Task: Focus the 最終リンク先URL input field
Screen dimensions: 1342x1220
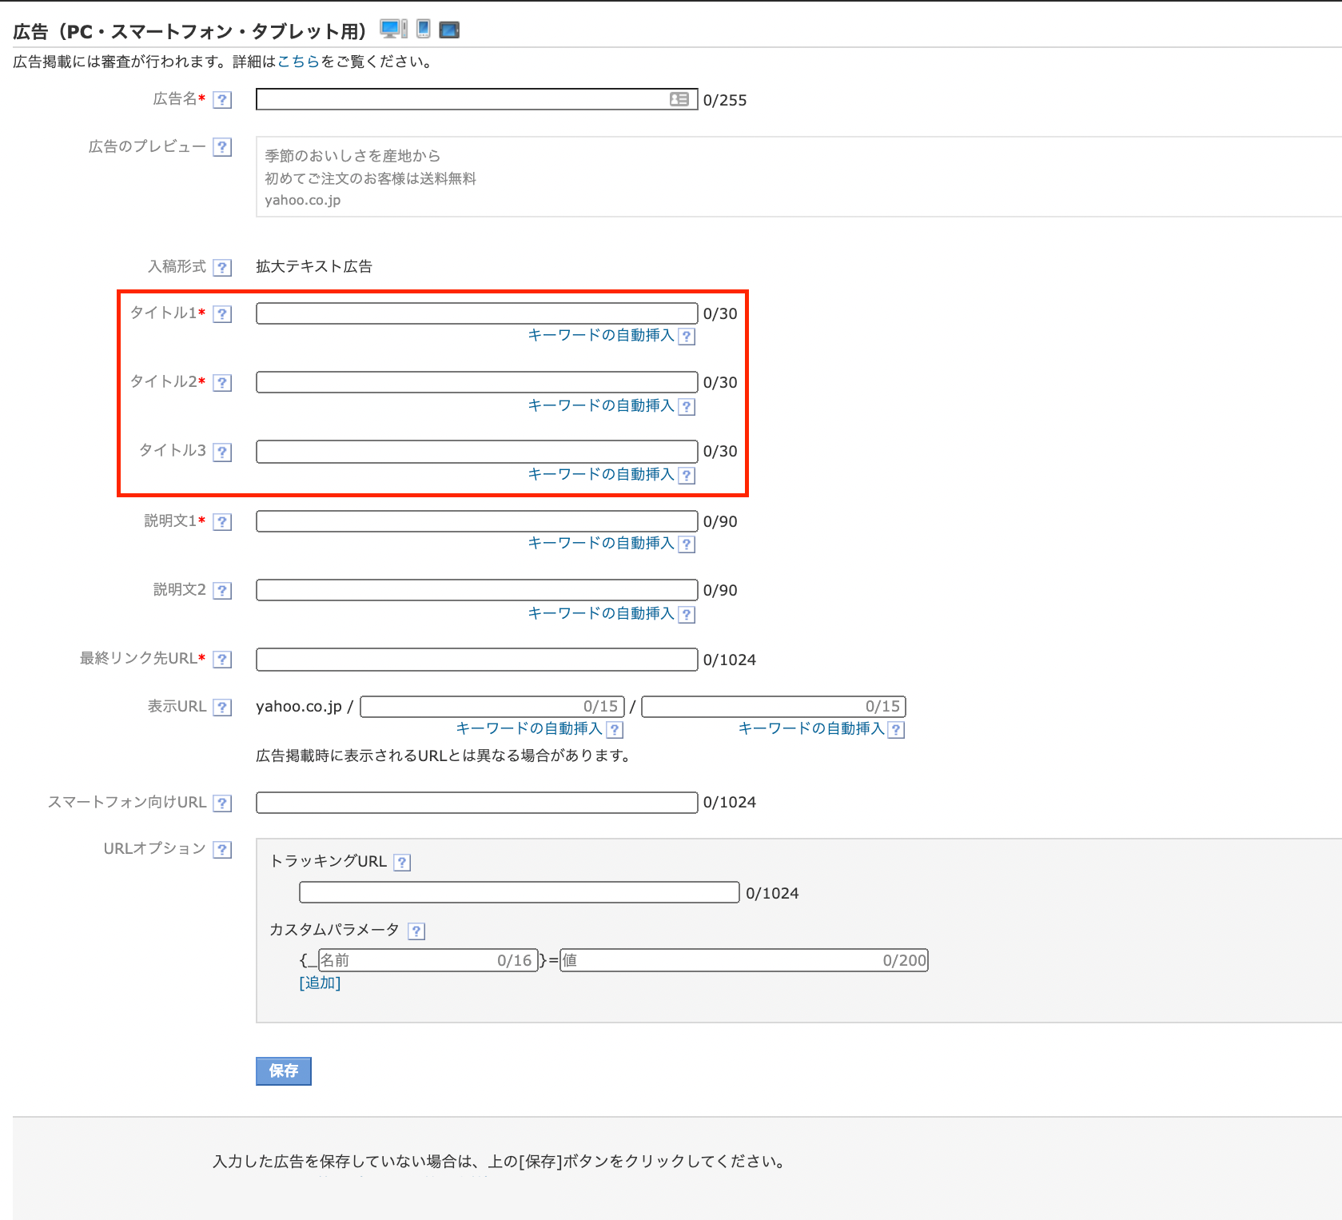Action: pyautogui.click(x=477, y=660)
